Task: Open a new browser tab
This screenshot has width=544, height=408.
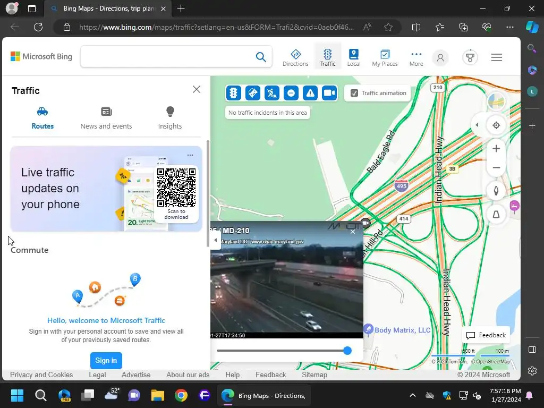Action: tap(181, 8)
